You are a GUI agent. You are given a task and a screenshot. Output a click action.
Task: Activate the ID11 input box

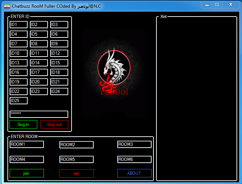[x=39, y=53]
